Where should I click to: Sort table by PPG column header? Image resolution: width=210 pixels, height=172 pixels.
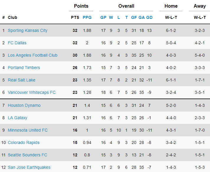[87, 17]
